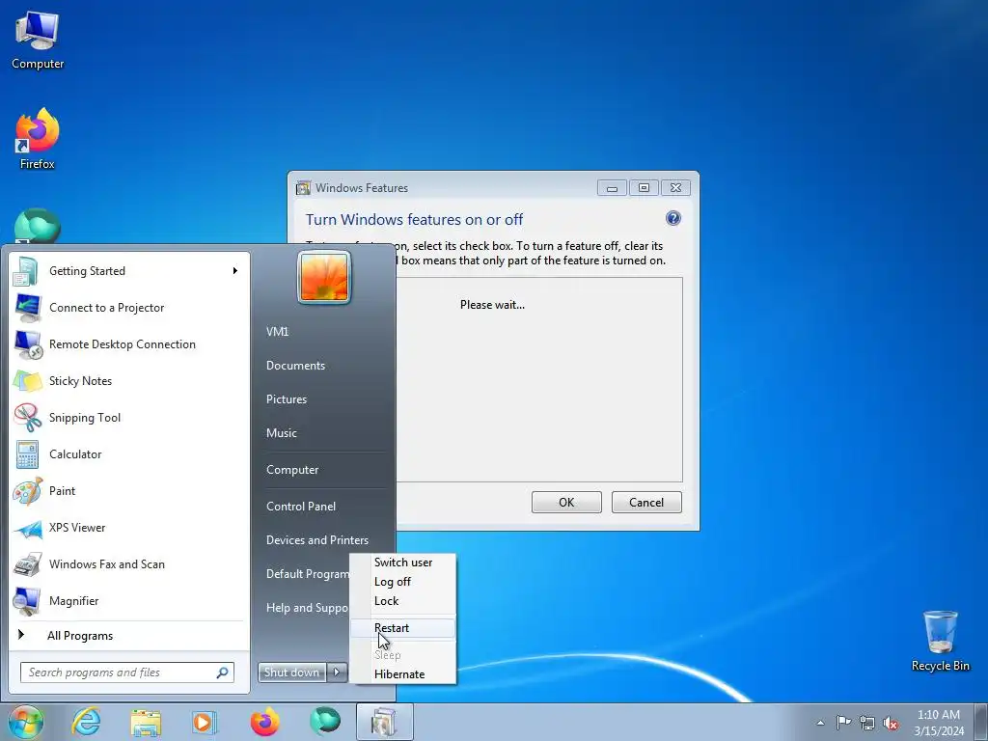Open Devices and Printers

point(316,540)
